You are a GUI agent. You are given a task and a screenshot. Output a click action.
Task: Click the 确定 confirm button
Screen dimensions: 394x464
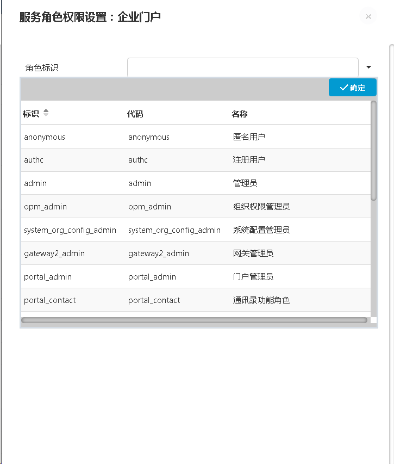(x=352, y=87)
